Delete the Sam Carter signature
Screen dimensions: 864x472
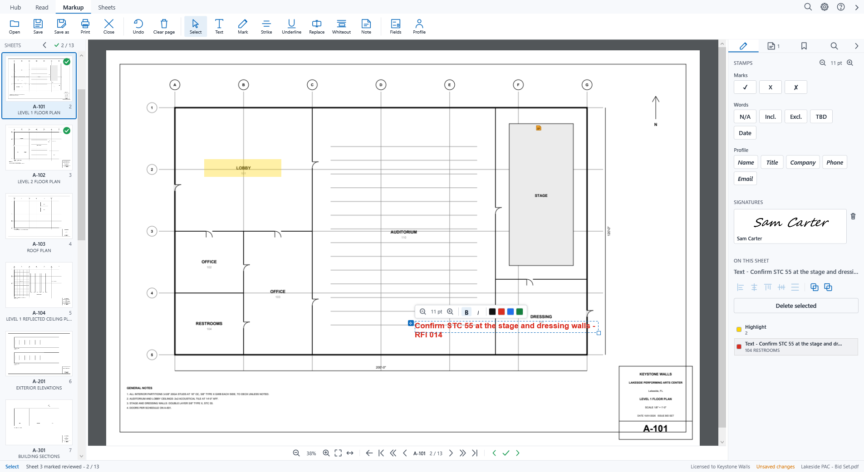tap(853, 216)
